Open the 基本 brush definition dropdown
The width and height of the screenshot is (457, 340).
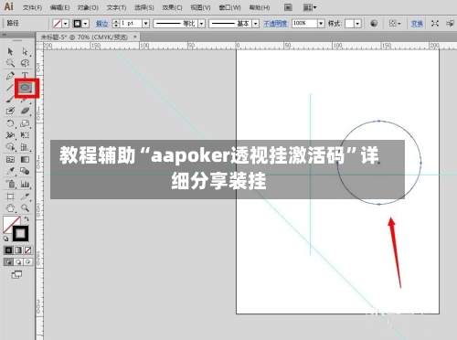pos(256,24)
